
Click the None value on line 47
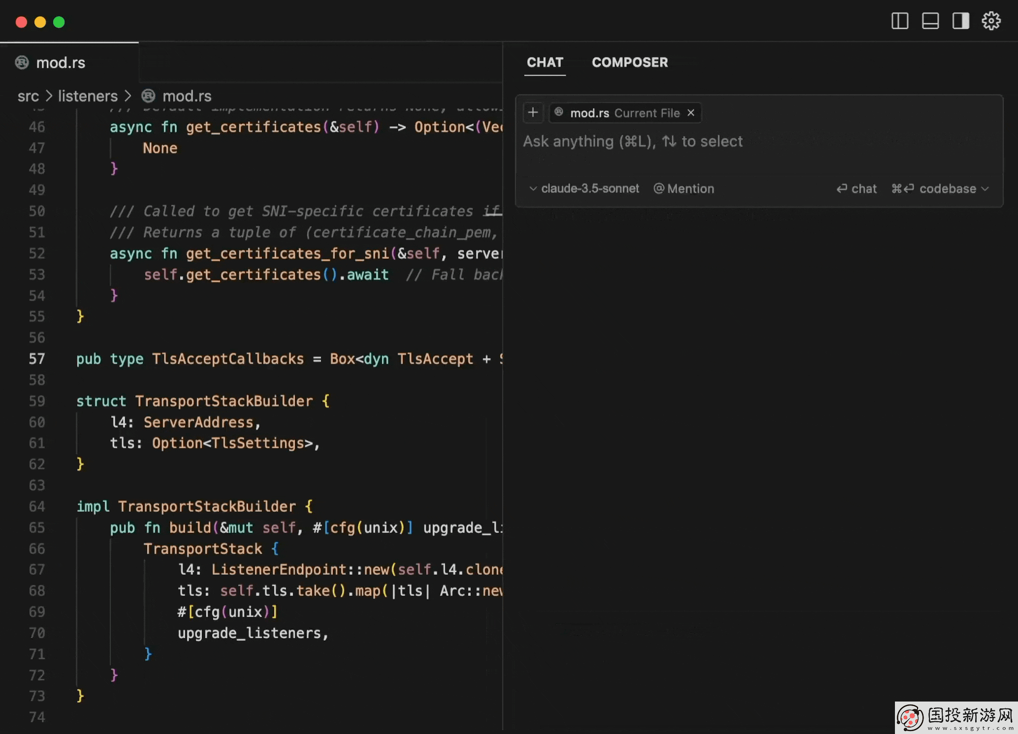pyautogui.click(x=160, y=148)
